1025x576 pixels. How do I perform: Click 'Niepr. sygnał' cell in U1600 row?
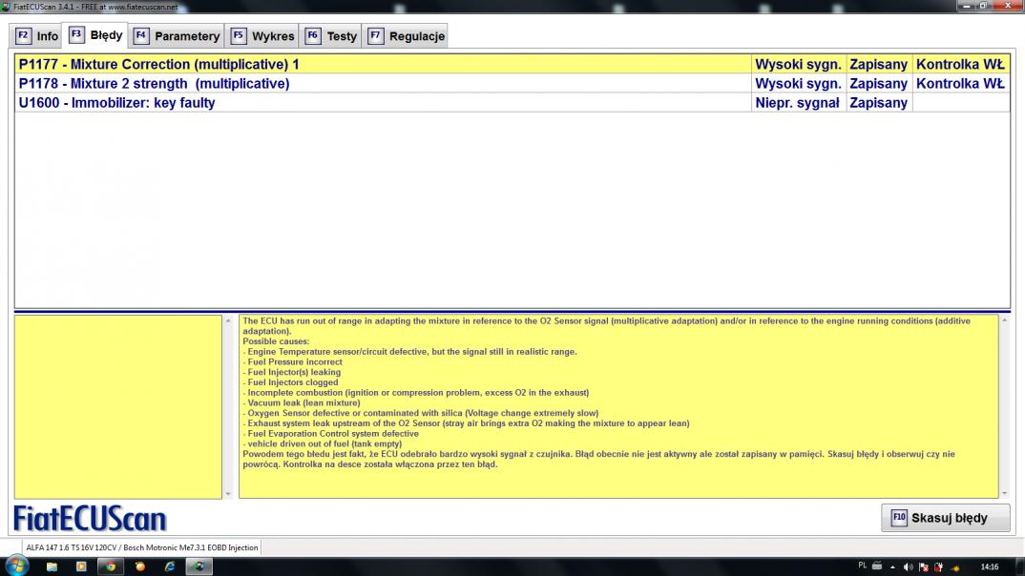click(x=798, y=103)
